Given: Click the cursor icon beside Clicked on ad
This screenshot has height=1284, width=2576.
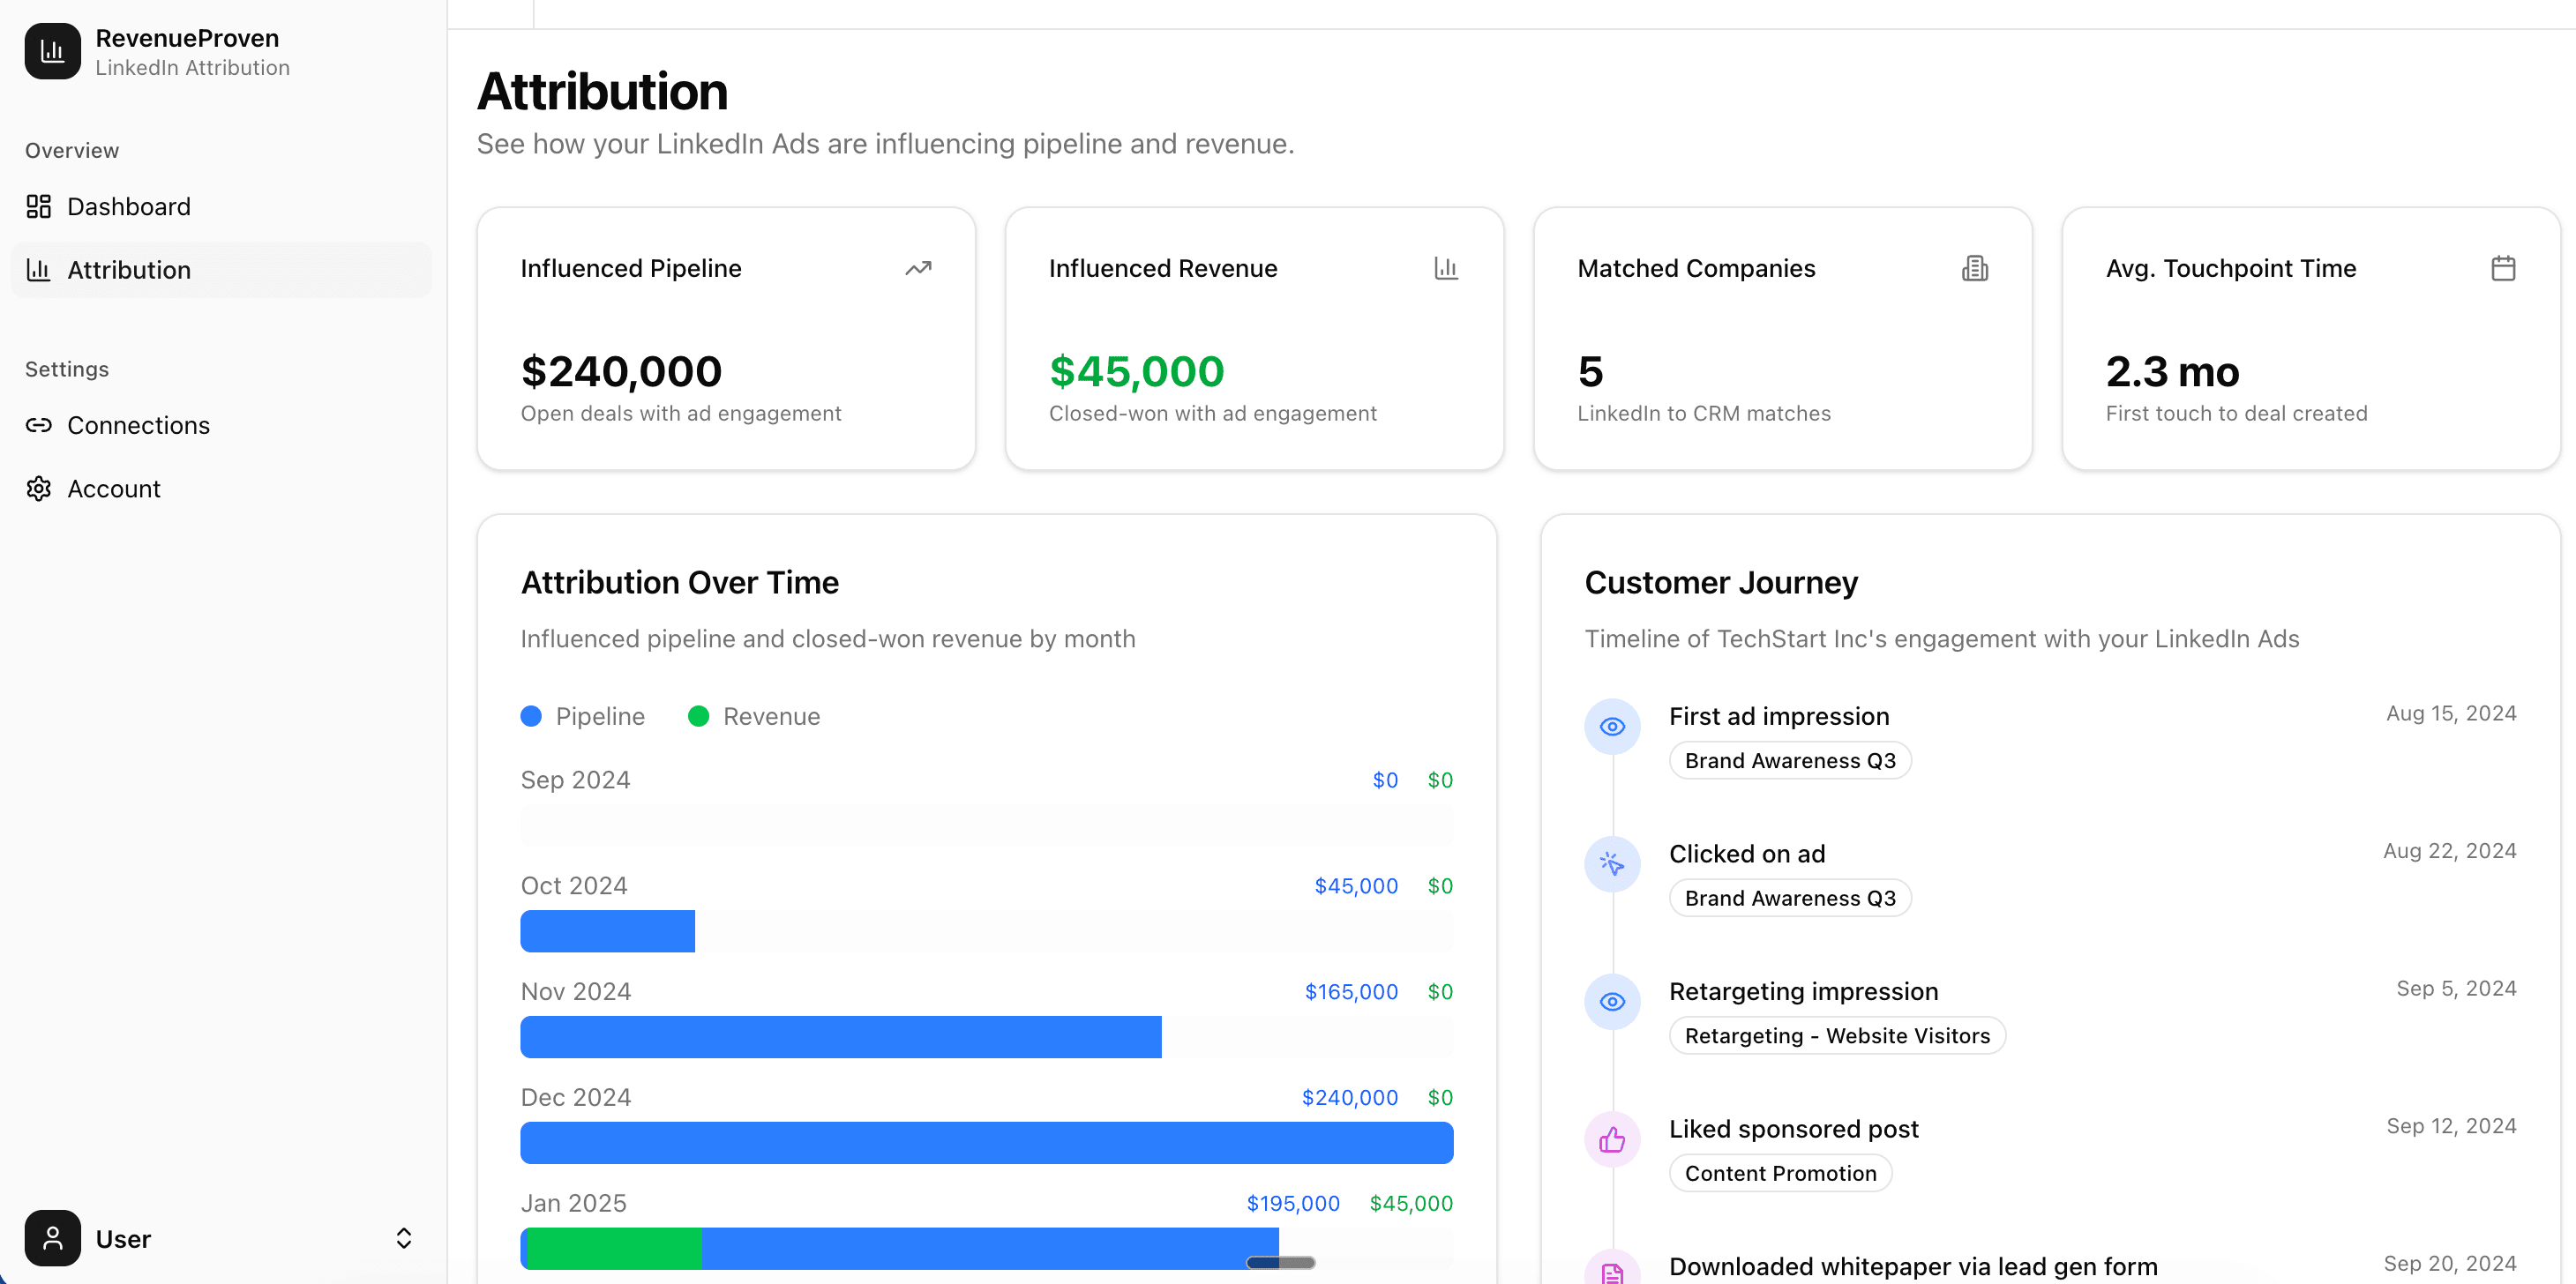Looking at the screenshot, I should coord(1611,864).
